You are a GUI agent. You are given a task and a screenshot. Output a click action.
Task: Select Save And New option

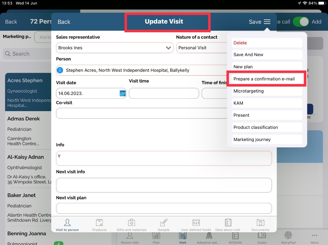[267, 55]
